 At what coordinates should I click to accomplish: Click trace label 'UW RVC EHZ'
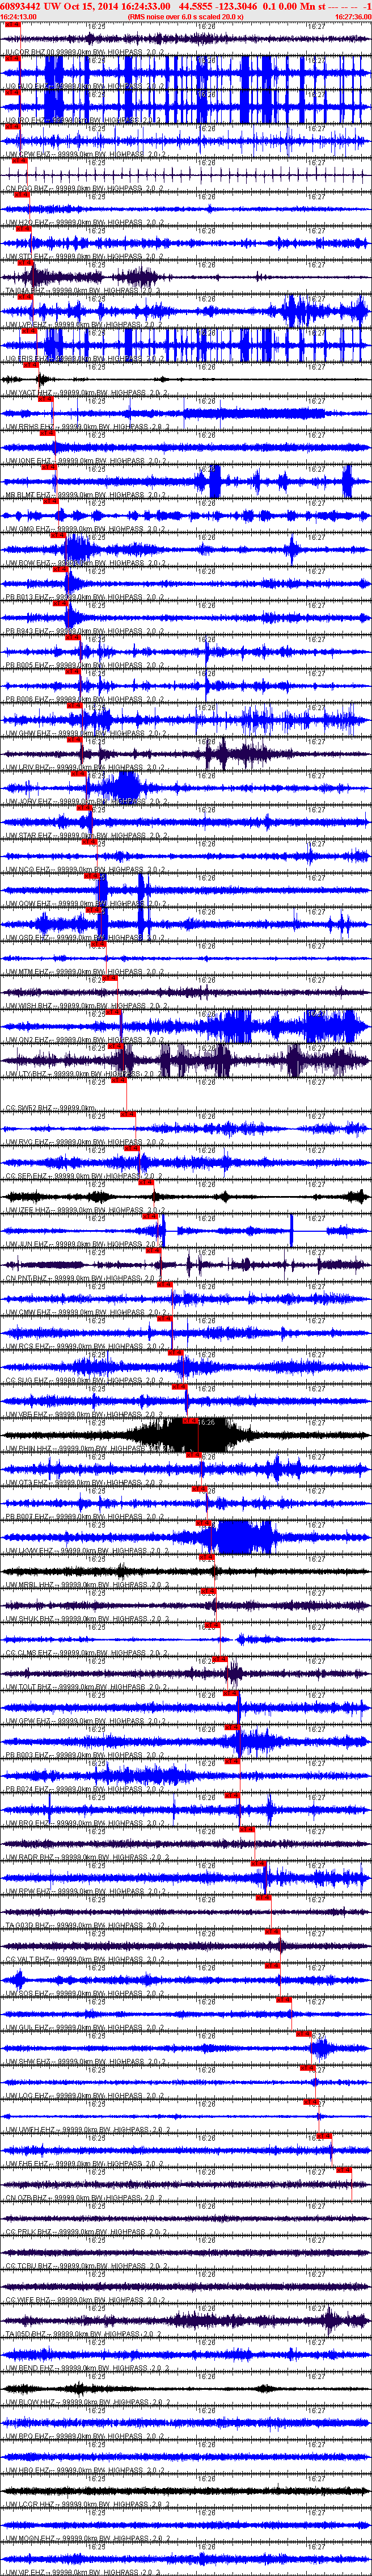pyautogui.click(x=26, y=1142)
